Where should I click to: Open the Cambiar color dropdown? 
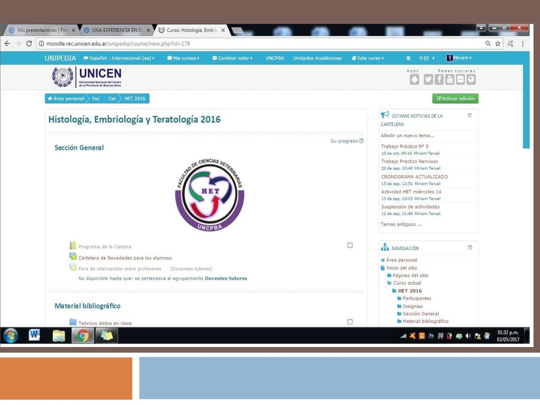[233, 58]
